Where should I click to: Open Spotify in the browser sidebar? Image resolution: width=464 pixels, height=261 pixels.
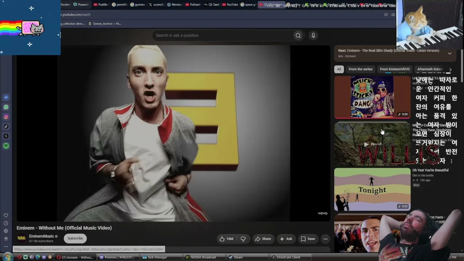tap(6, 146)
